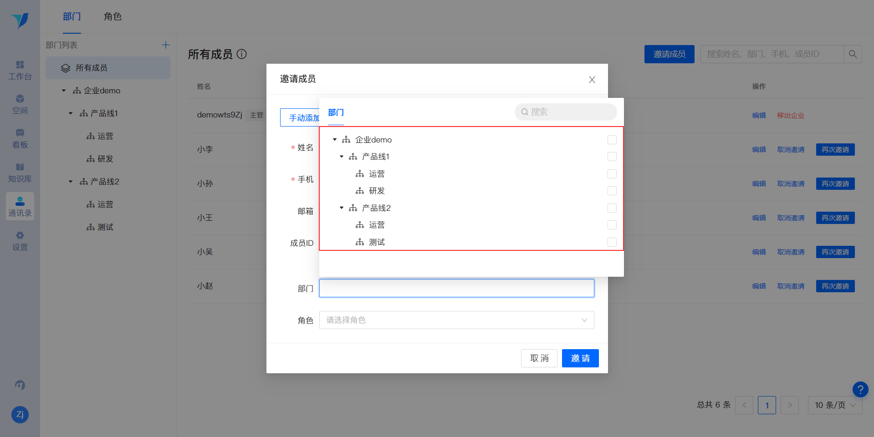
Task: Check the 研发 department checkbox
Action: coord(612,191)
